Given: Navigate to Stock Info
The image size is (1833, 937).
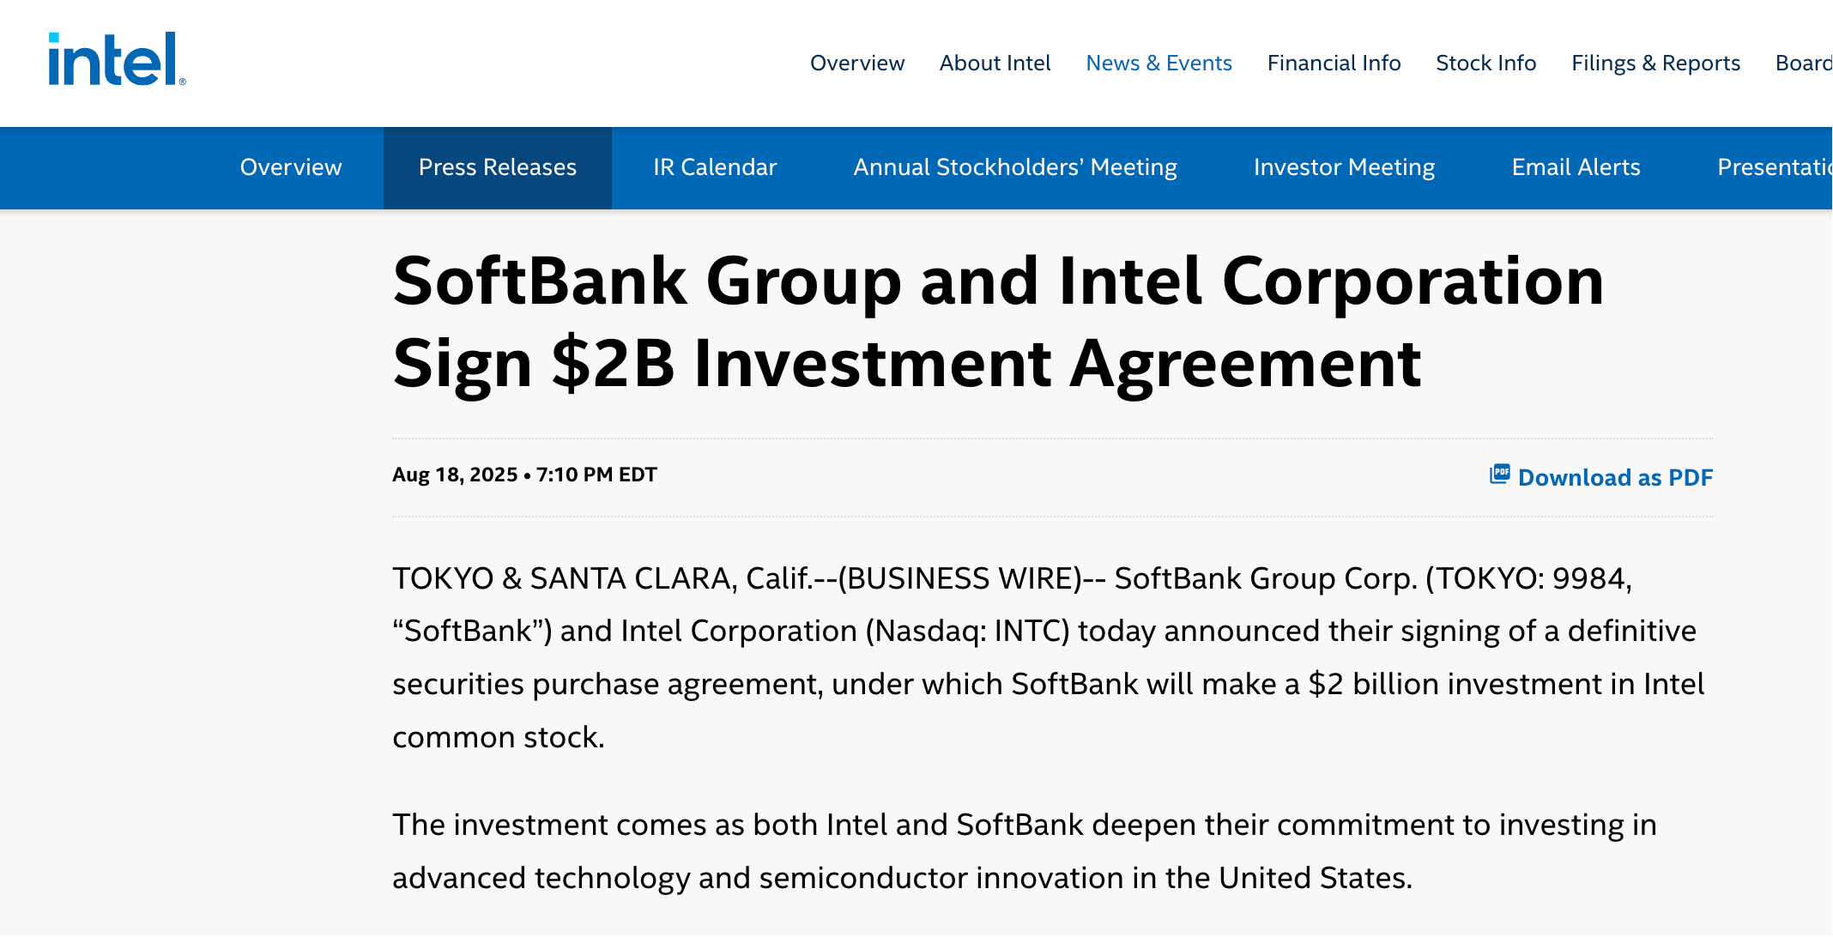Looking at the screenshot, I should click(1485, 63).
